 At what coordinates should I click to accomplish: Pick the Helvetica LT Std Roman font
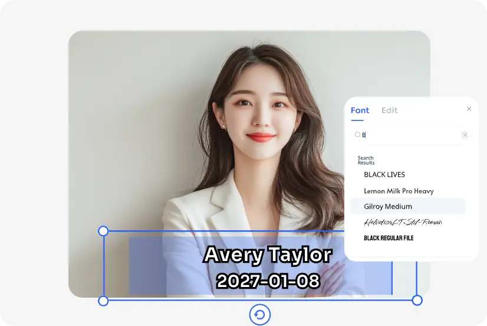pos(403,222)
